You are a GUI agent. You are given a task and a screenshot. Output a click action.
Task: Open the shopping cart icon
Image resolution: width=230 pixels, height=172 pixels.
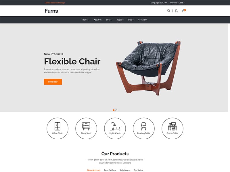(184, 11)
